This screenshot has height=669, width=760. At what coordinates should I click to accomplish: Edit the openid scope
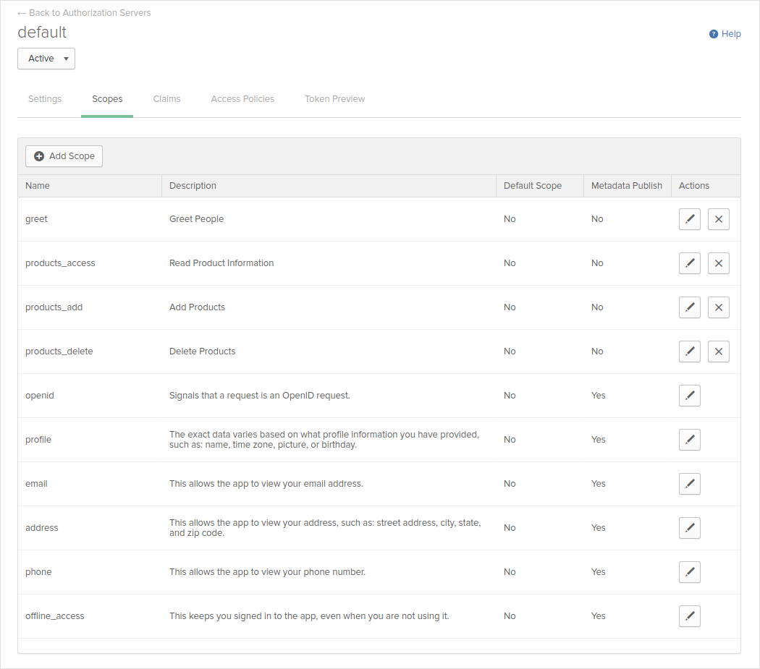click(689, 396)
